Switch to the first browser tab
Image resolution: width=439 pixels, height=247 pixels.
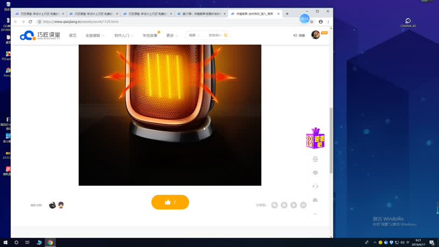(x=39, y=13)
